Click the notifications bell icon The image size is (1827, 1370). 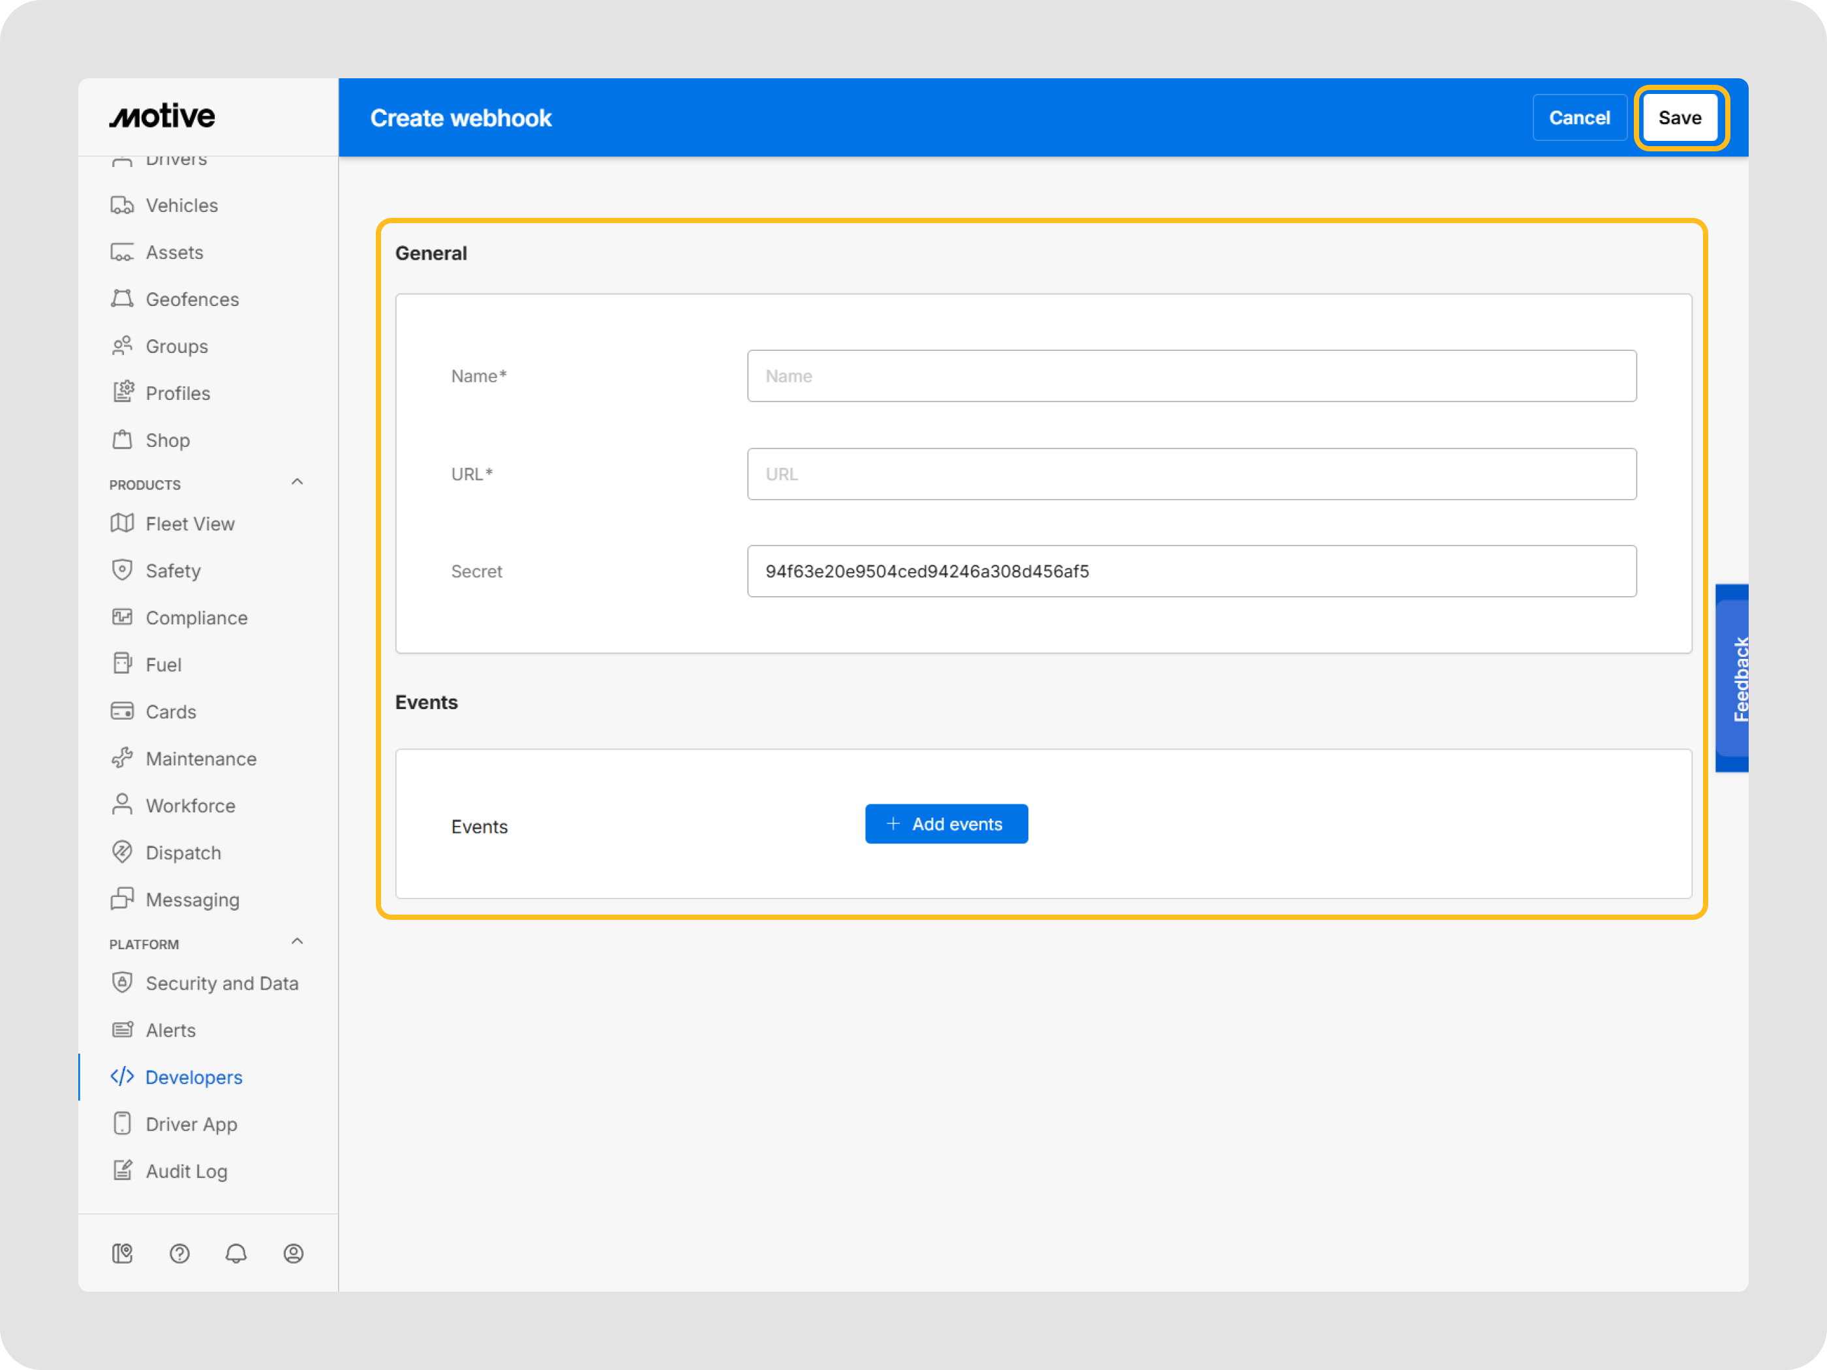tap(236, 1254)
